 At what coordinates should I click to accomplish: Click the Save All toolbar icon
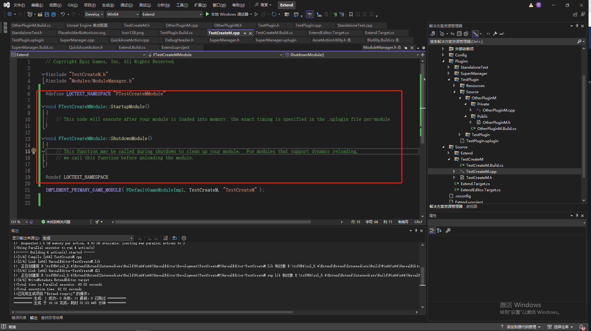tap(54, 14)
